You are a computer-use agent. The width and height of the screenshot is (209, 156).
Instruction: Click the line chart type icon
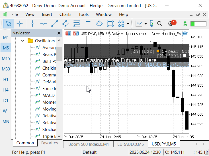[x=139, y=24]
